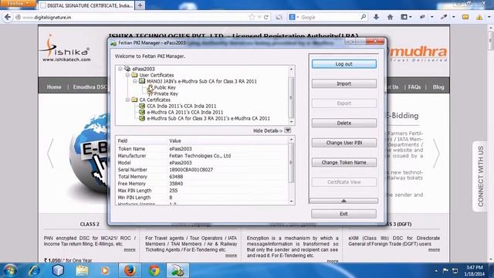
Task: Click Home in the website navigation bar
Action: click(x=54, y=87)
